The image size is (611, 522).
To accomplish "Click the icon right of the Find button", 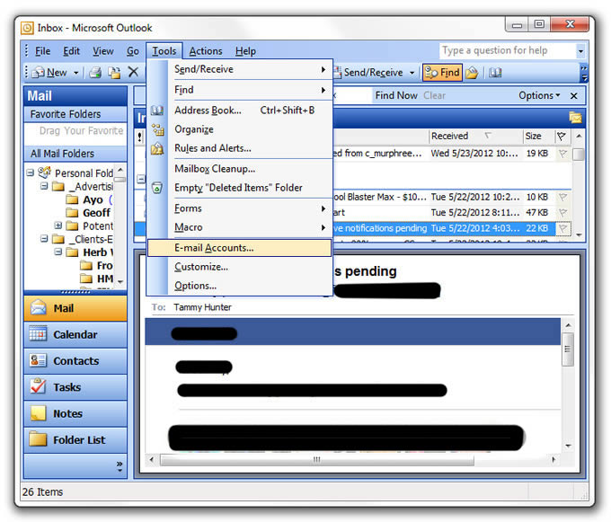I will [472, 73].
